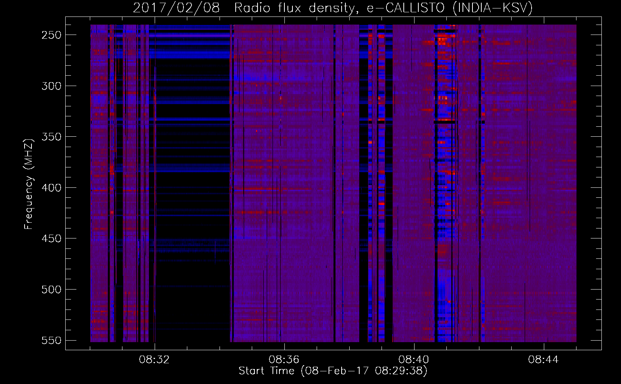
Task: Select the 550 frequency tick label
Action: tap(51, 340)
